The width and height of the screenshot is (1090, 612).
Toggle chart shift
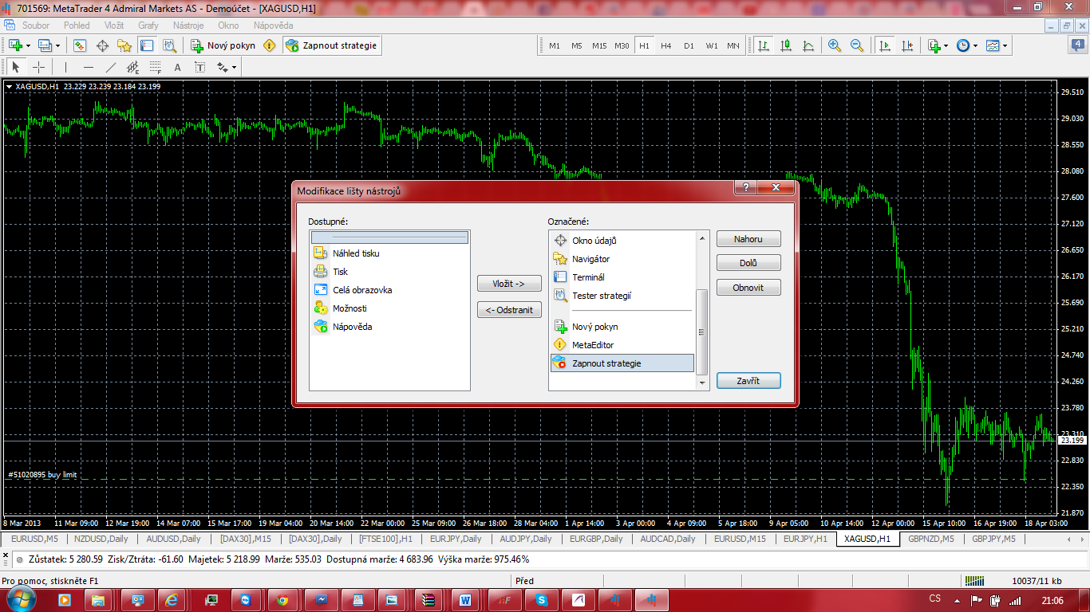pos(906,45)
